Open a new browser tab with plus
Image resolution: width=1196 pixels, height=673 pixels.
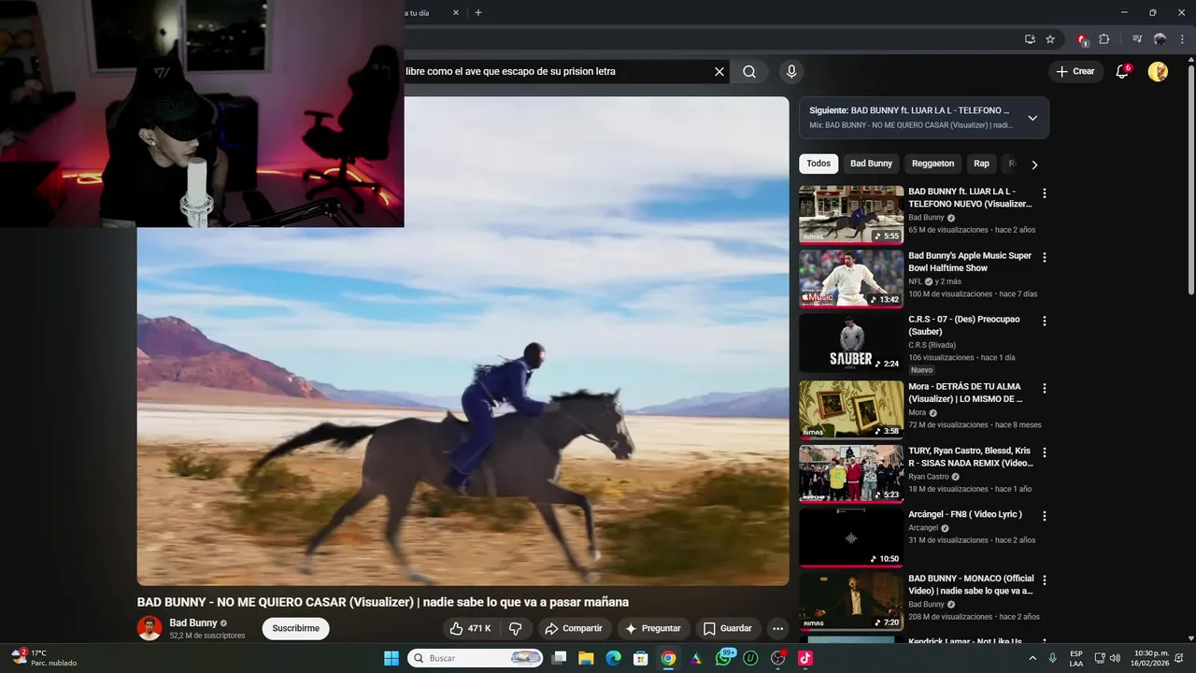(478, 12)
